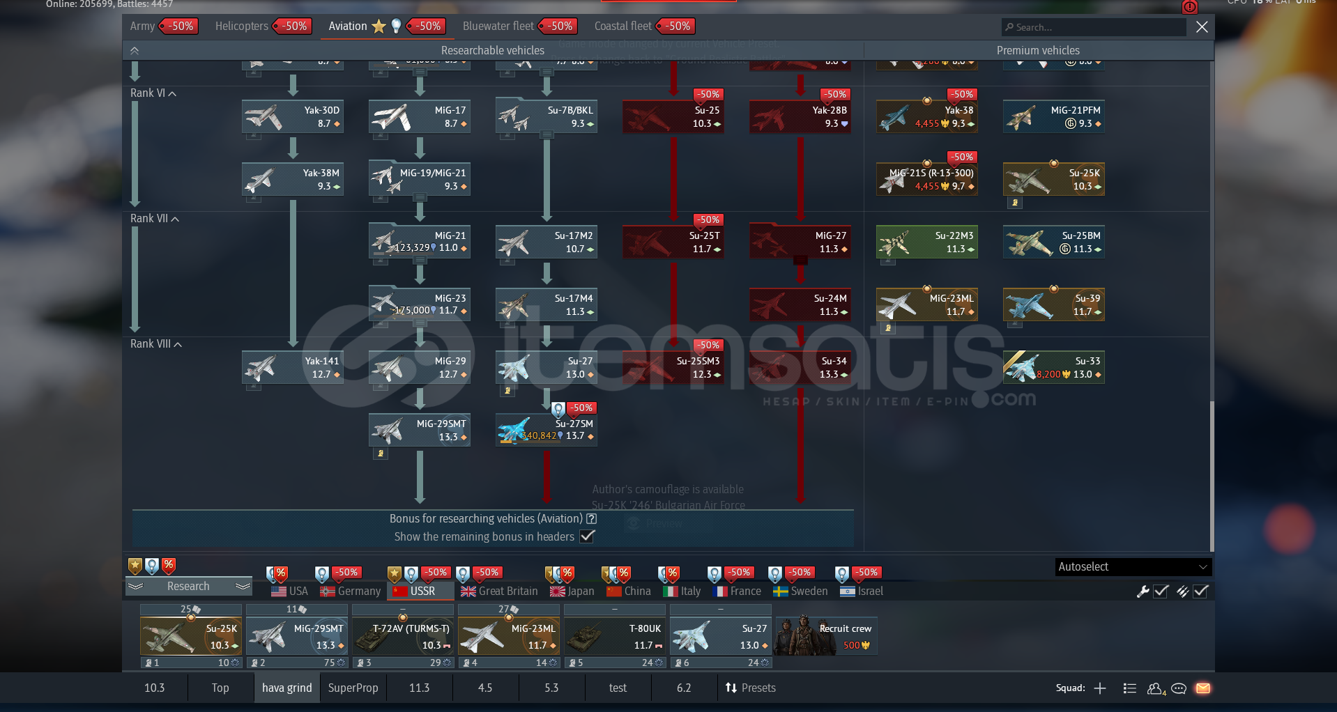Select the SuperProp preset
This screenshot has height=712, width=1337.
pos(353,688)
